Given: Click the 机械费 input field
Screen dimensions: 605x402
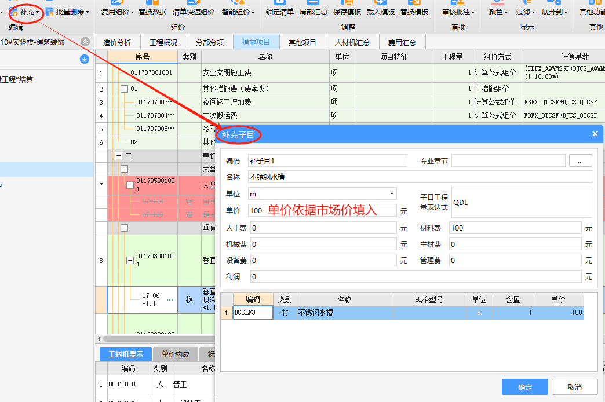Looking at the screenshot, I should click(x=323, y=244).
